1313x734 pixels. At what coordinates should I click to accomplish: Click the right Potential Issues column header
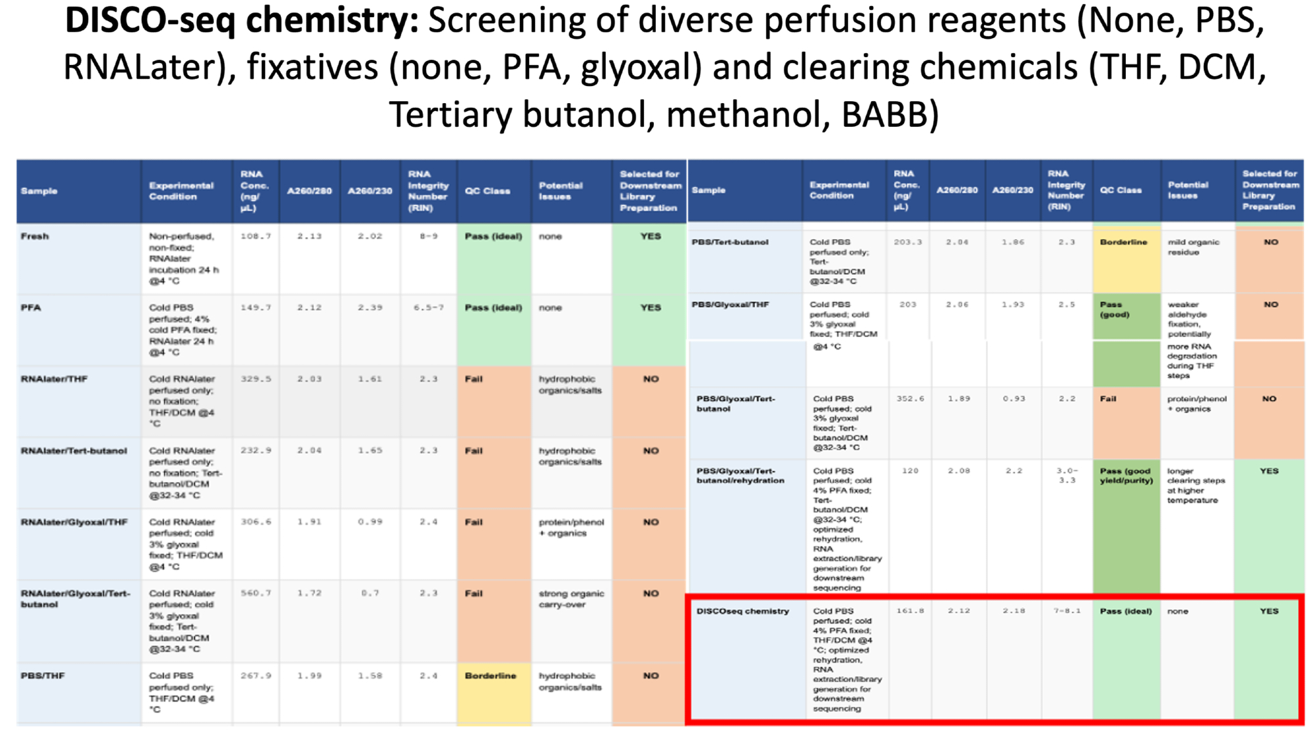[x=1188, y=190]
